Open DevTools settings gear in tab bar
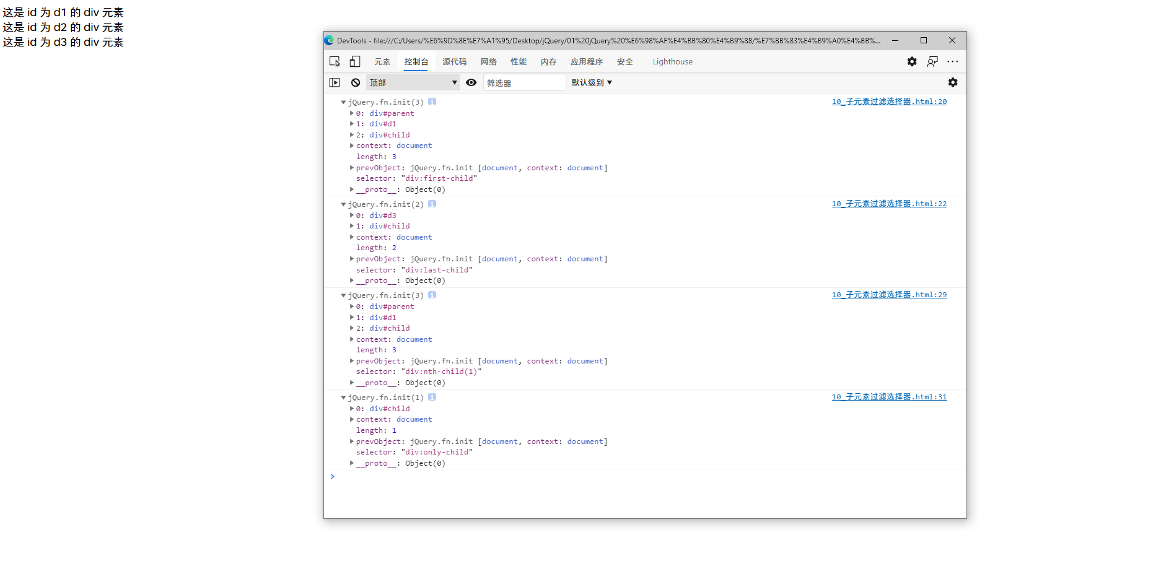1161x574 pixels. pos(912,61)
